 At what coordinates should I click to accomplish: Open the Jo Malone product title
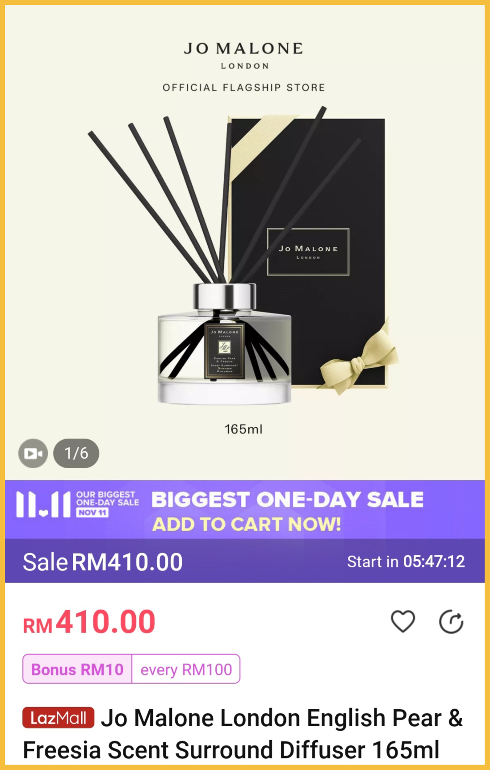click(243, 734)
